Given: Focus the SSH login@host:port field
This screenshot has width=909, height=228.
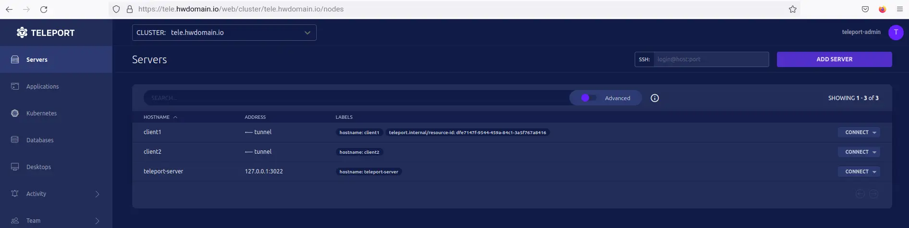Looking at the screenshot, I should pyautogui.click(x=711, y=59).
